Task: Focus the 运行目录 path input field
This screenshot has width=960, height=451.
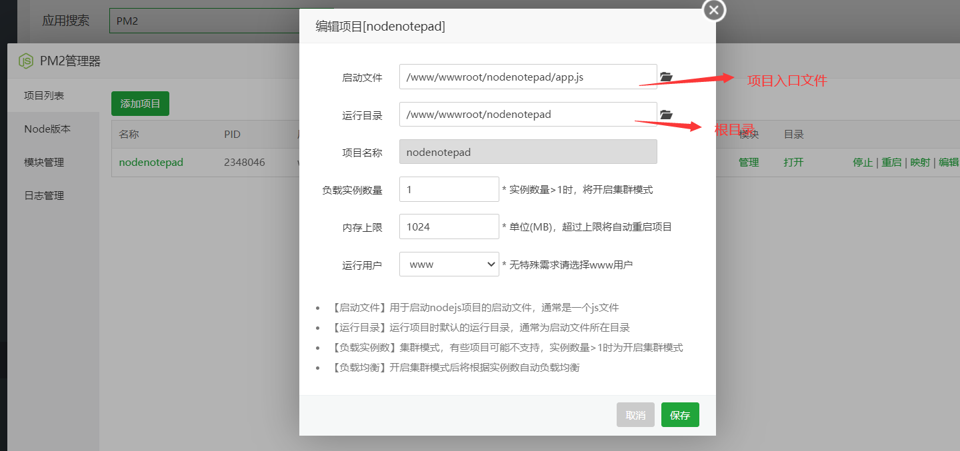Action: click(527, 115)
